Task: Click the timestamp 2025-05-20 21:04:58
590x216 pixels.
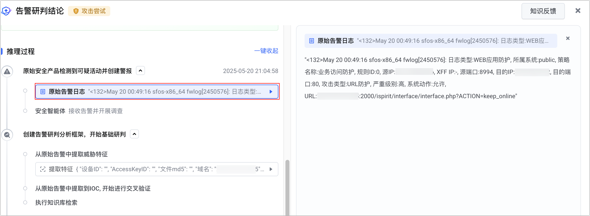Action: coord(251,71)
